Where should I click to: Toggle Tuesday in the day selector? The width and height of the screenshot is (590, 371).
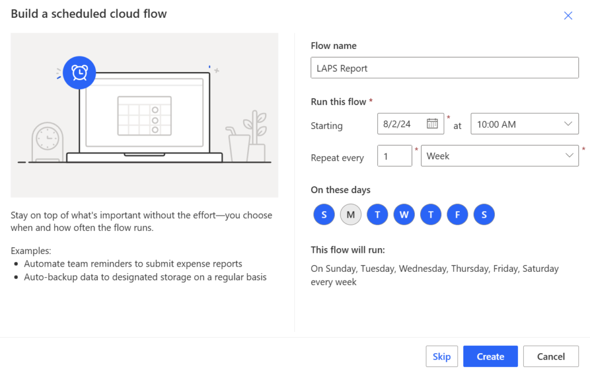point(377,215)
